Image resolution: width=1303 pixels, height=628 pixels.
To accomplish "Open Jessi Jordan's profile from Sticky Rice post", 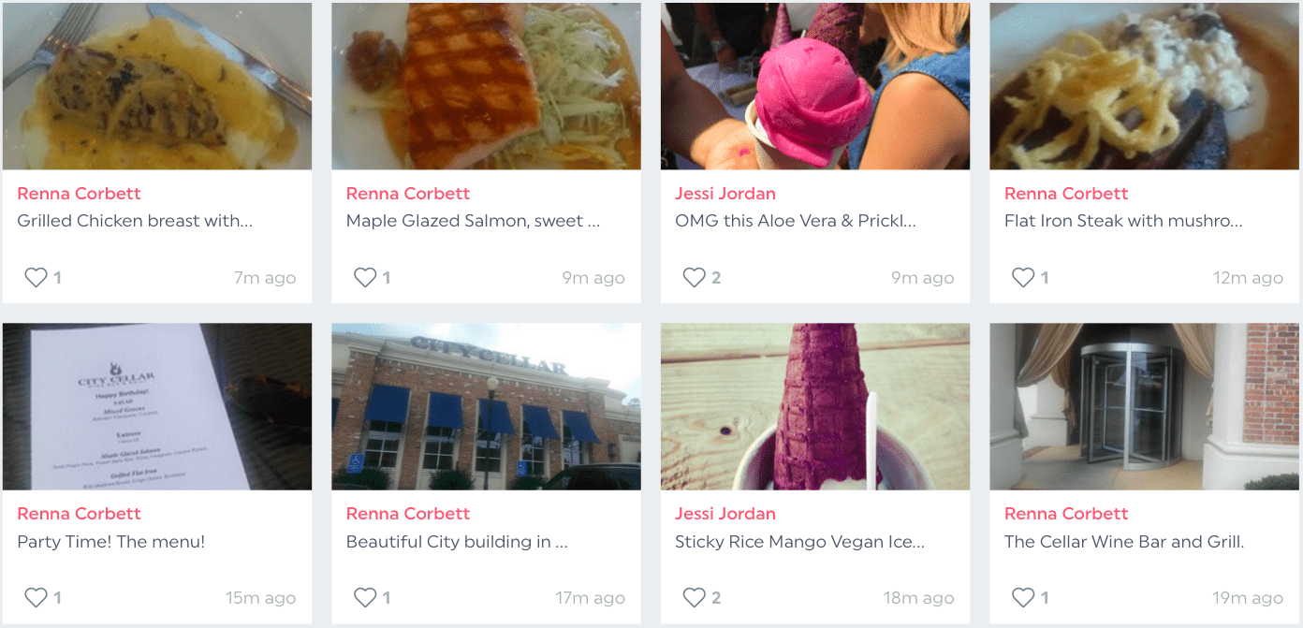I will tap(725, 514).
